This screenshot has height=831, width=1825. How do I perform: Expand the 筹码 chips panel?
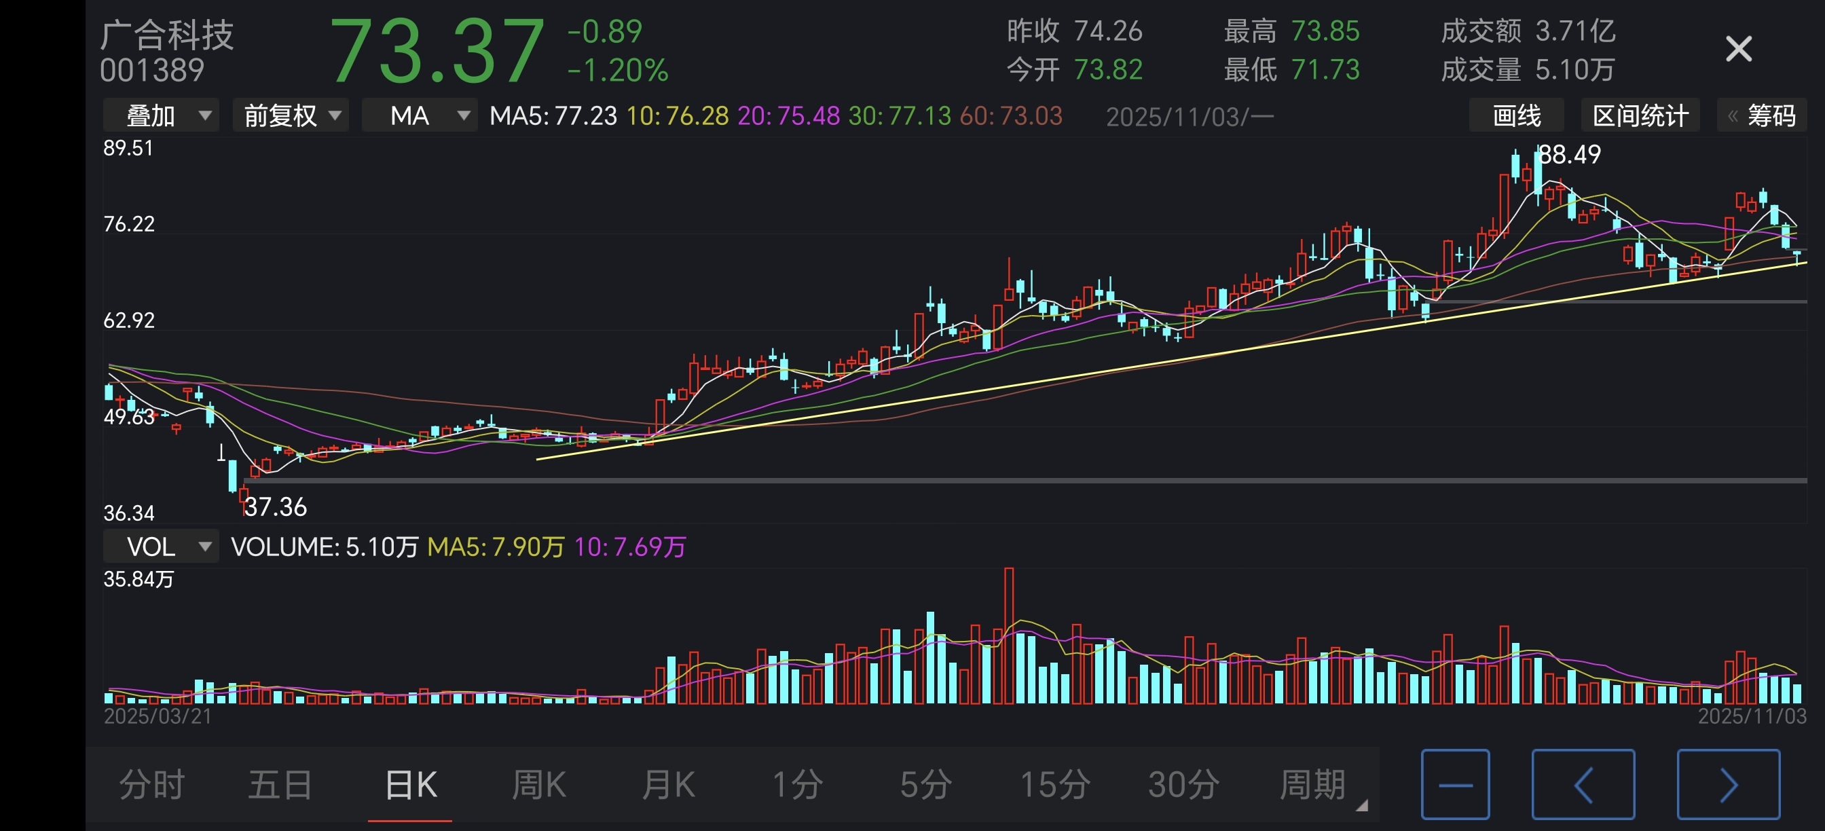point(1762,115)
